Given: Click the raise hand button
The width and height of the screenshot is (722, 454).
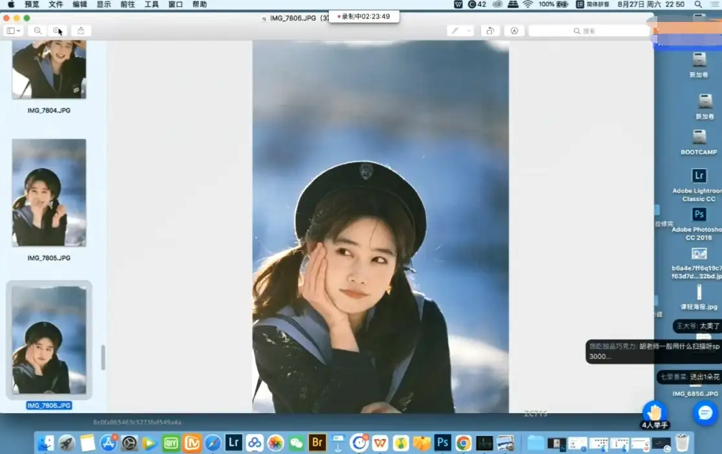Looking at the screenshot, I should point(655,413).
